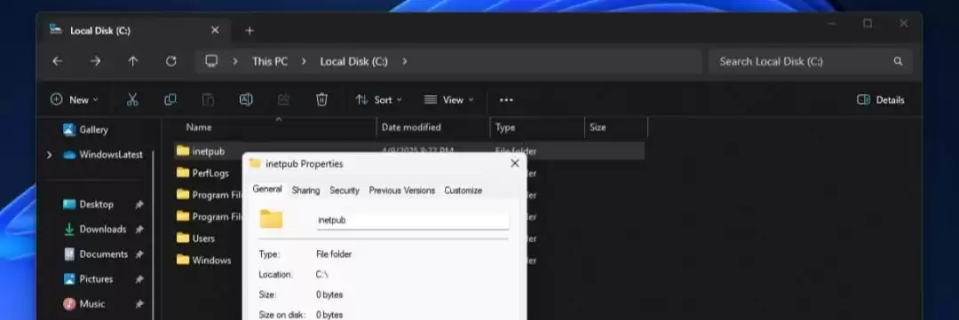Open the View dropdown

(449, 99)
